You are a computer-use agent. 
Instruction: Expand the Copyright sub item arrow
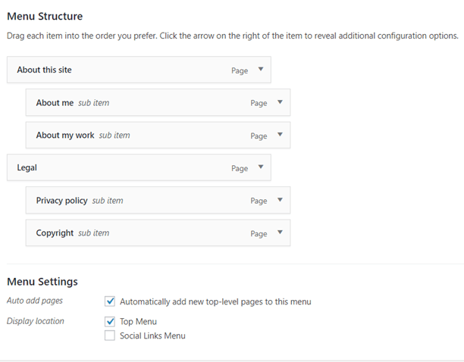[280, 232]
